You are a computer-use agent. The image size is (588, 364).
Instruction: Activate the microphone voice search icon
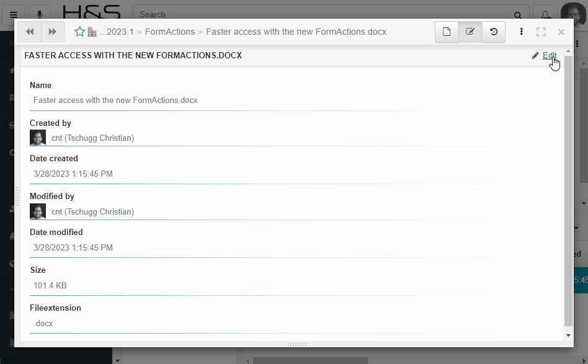(39, 15)
